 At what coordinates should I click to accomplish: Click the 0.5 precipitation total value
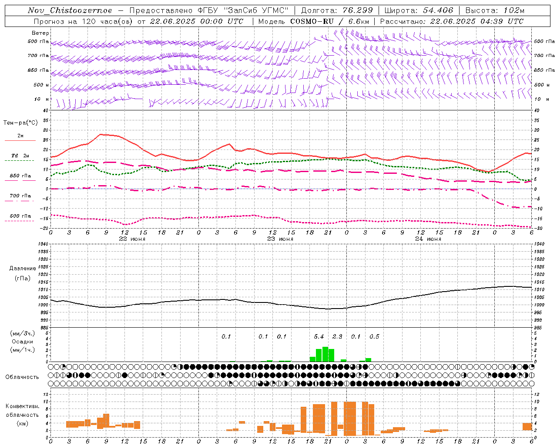[374, 337]
